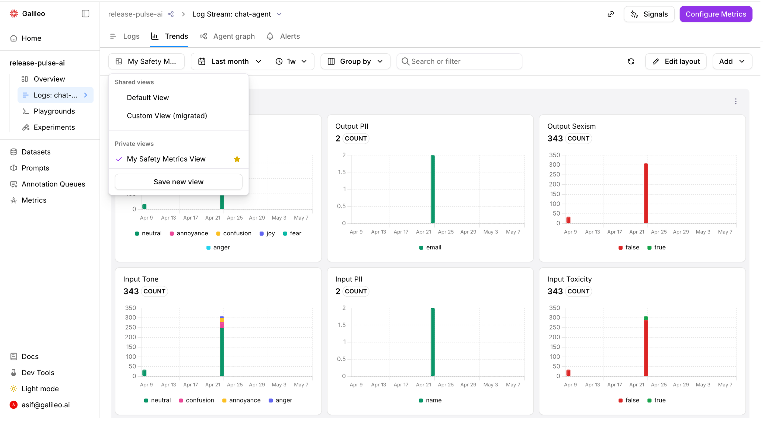The height and width of the screenshot is (421, 763).
Task: Toggle neutral legend in Input Tone chart
Action: click(x=157, y=401)
